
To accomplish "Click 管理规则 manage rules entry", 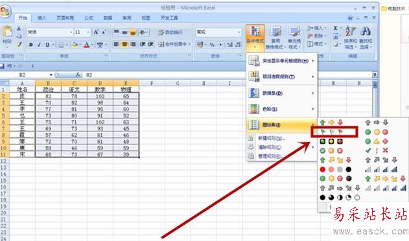I will (x=282, y=156).
